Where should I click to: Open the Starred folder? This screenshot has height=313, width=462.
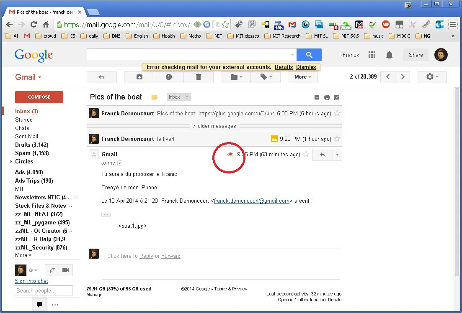point(24,120)
